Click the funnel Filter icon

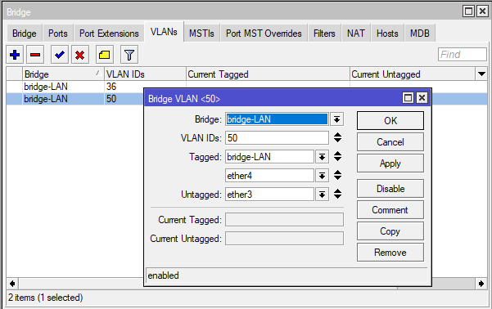129,55
